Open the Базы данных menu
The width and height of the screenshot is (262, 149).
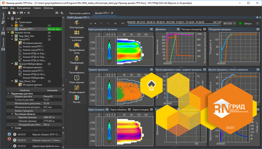(x=24, y=8)
